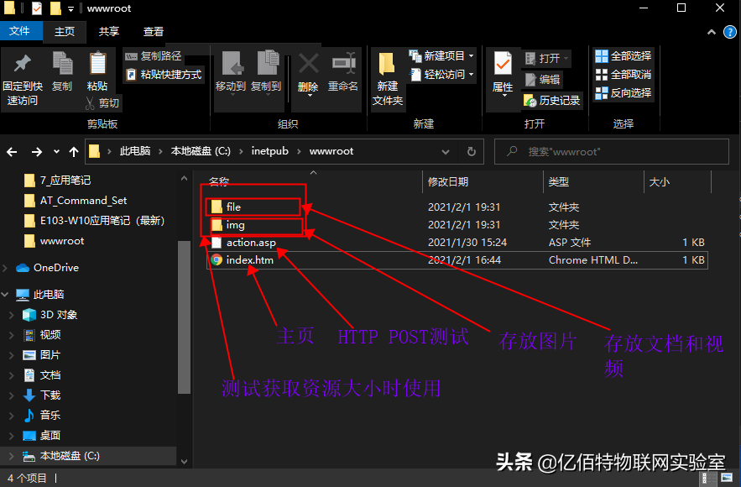Click the History (历史记录) icon
Screen dimensions: 741x487
(x=530, y=101)
